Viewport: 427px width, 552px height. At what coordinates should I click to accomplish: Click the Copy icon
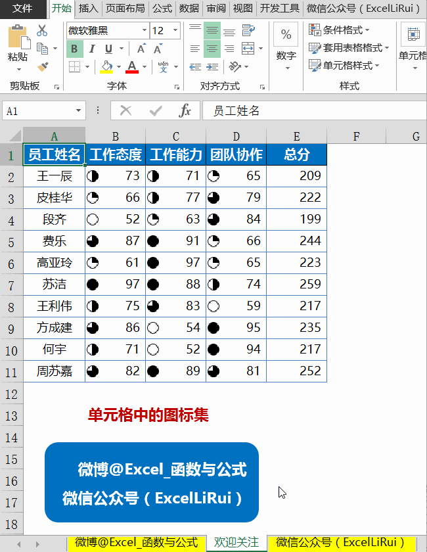tap(42, 49)
